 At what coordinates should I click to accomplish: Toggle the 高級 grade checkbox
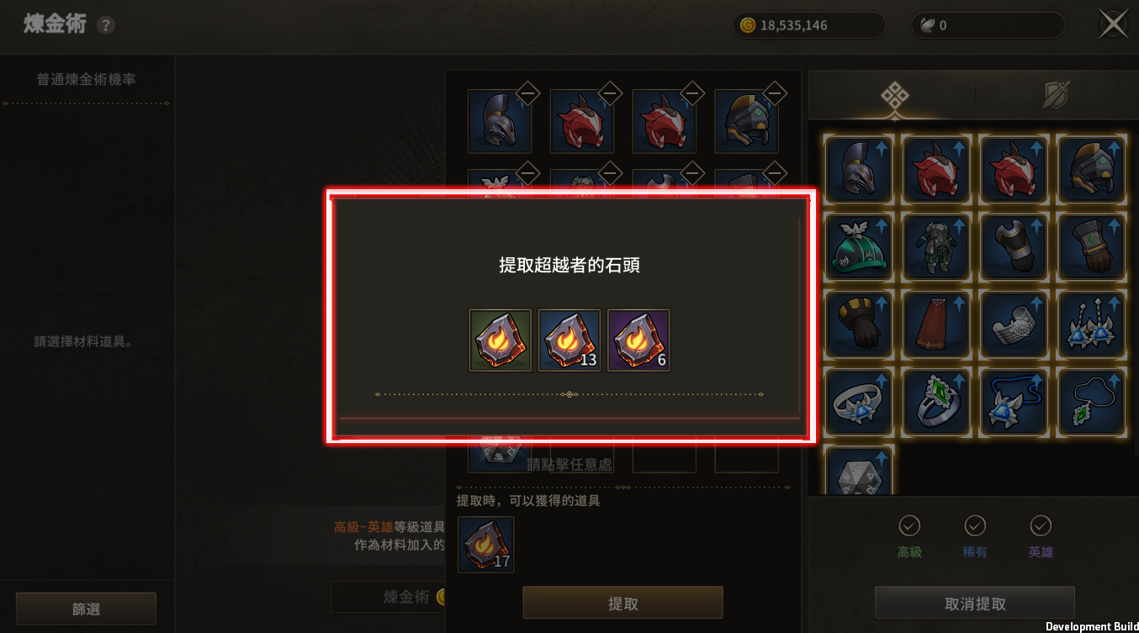(x=909, y=525)
